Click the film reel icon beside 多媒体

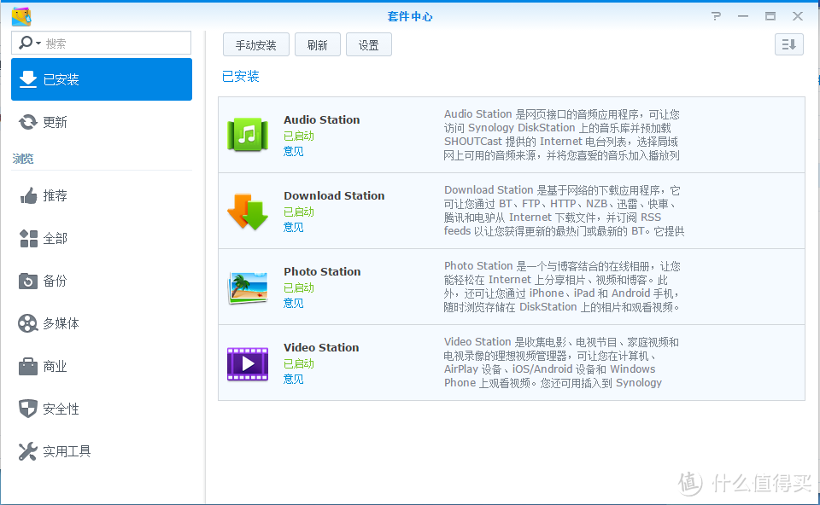27,324
